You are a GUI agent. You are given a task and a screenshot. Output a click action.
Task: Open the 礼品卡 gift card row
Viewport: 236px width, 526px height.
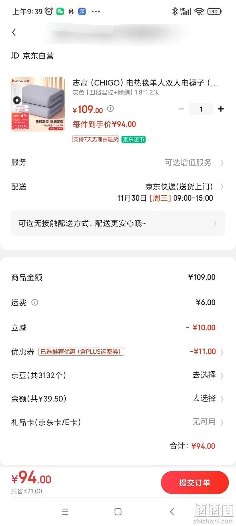pyautogui.click(x=117, y=422)
